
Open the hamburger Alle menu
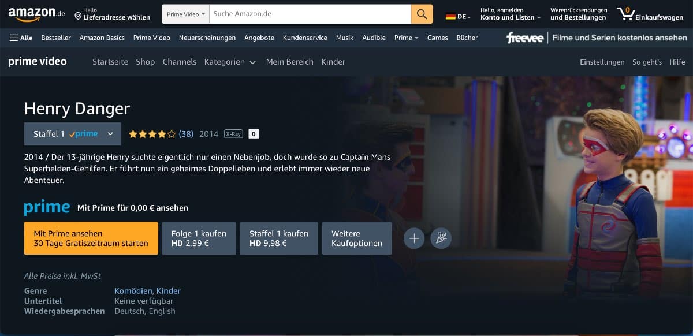coord(21,38)
